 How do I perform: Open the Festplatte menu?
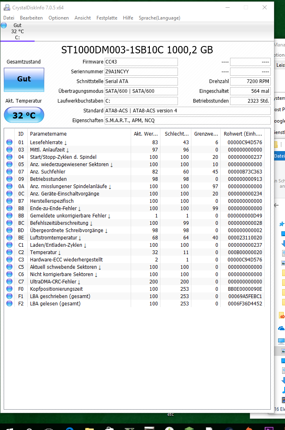107,18
